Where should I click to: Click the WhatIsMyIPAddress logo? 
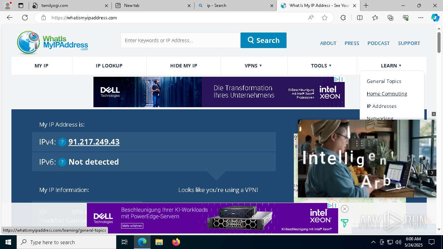(53, 43)
